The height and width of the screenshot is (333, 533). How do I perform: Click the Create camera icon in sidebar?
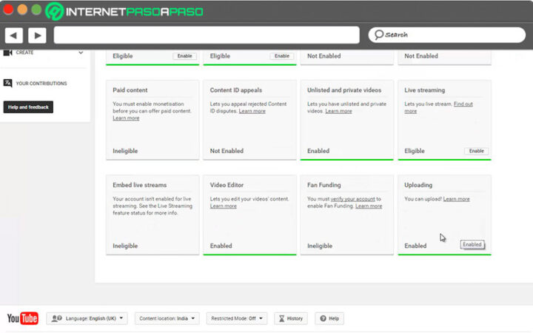tap(8, 53)
